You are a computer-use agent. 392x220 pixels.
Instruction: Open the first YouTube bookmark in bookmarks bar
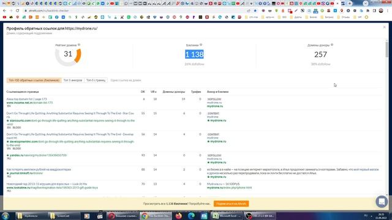click(4, 17)
